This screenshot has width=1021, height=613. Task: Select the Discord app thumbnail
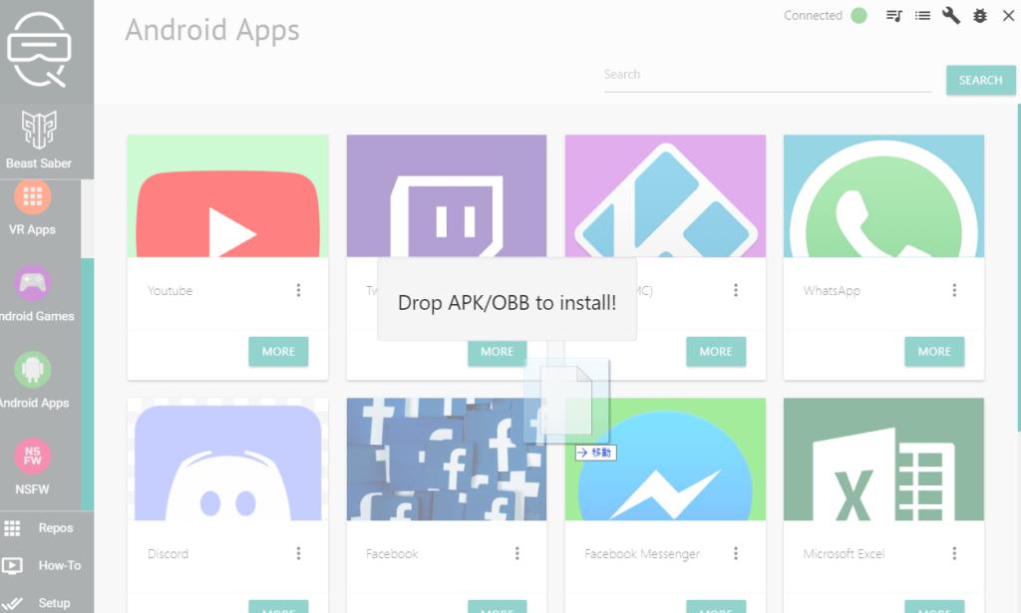[x=228, y=460]
